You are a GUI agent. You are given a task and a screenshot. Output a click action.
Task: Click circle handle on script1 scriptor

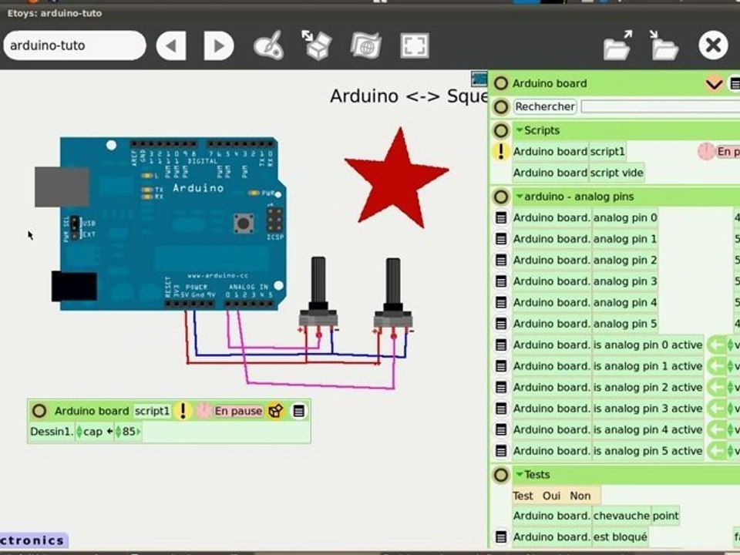39,411
